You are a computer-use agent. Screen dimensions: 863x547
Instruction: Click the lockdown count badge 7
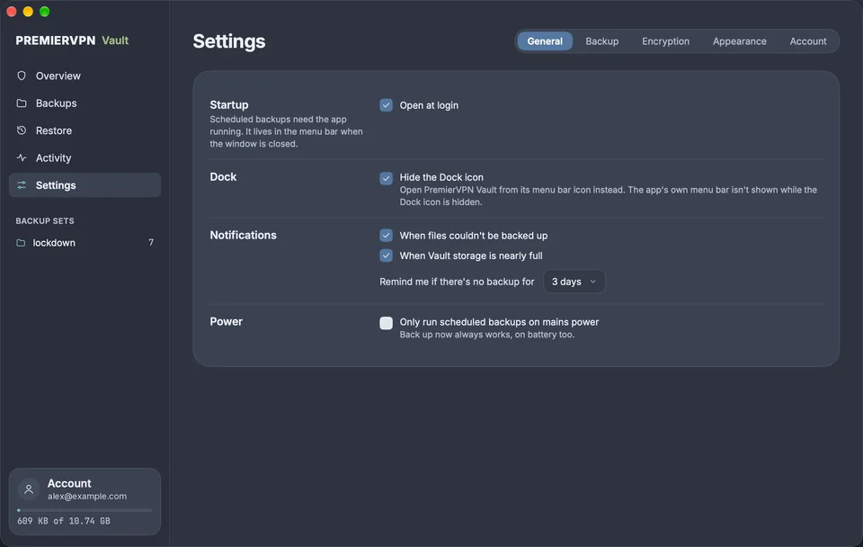pyautogui.click(x=151, y=242)
